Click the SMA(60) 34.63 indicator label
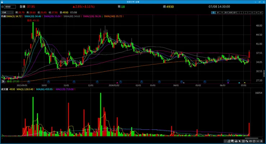The height and width of the screenshot is (144, 266). tap(72, 17)
